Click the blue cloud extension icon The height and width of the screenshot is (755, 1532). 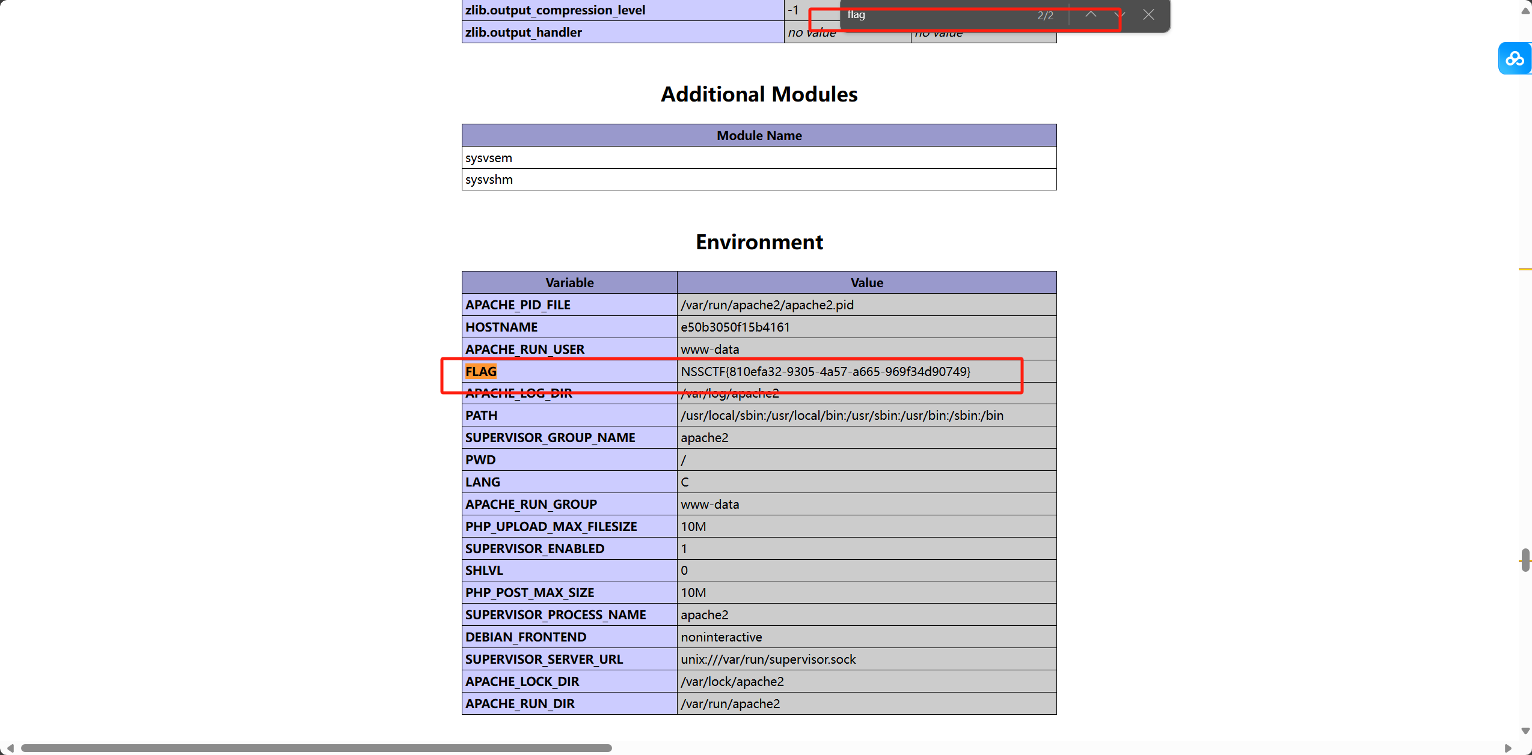pyautogui.click(x=1514, y=59)
